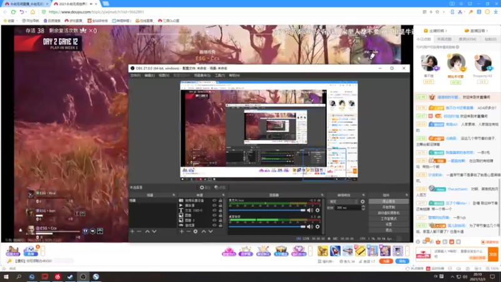Viewport: 501px width, 282px height.
Task: Click orange 充值 button under gift bar
Action: click(x=386, y=261)
